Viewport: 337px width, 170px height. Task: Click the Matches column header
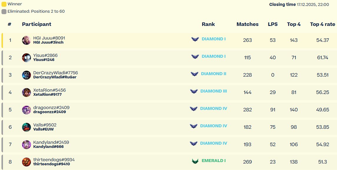tap(248, 24)
